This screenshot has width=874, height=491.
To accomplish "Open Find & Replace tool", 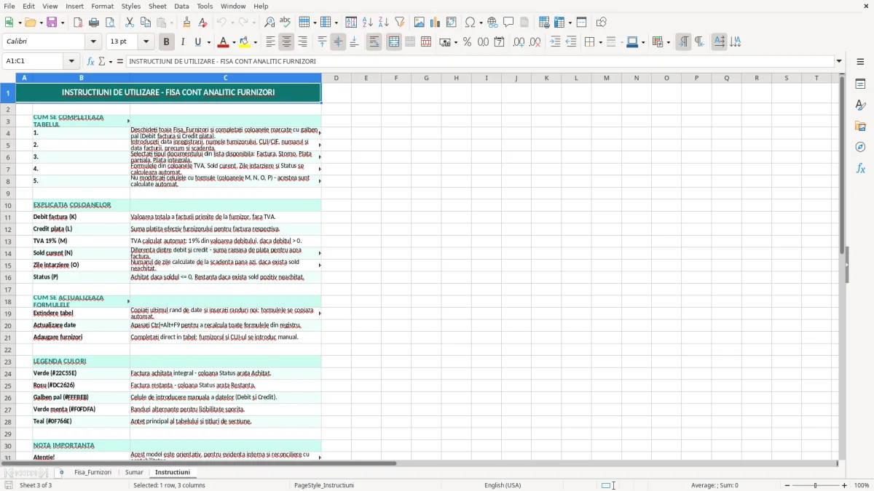I will (x=269, y=23).
